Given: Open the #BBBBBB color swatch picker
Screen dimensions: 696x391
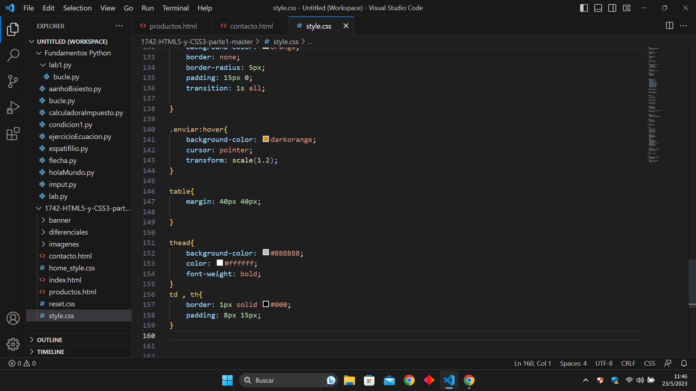Looking at the screenshot, I should tap(266, 252).
